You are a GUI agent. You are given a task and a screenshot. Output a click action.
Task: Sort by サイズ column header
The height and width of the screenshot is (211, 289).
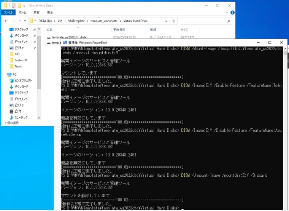pyautogui.click(x=184, y=30)
